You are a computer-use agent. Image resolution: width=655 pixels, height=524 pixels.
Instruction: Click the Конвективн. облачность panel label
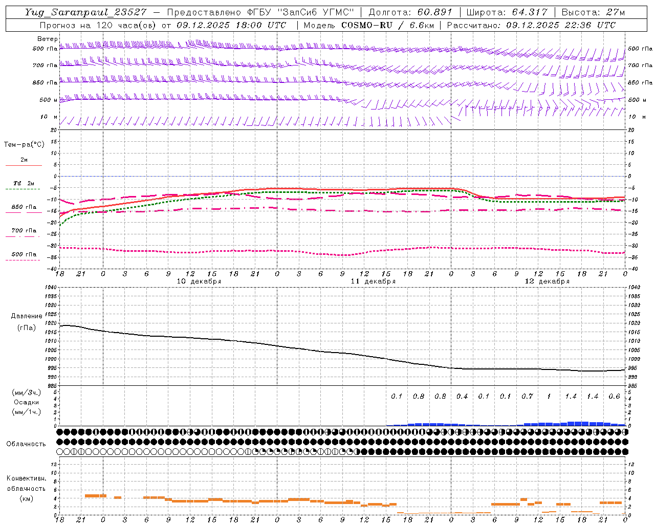coord(26,484)
